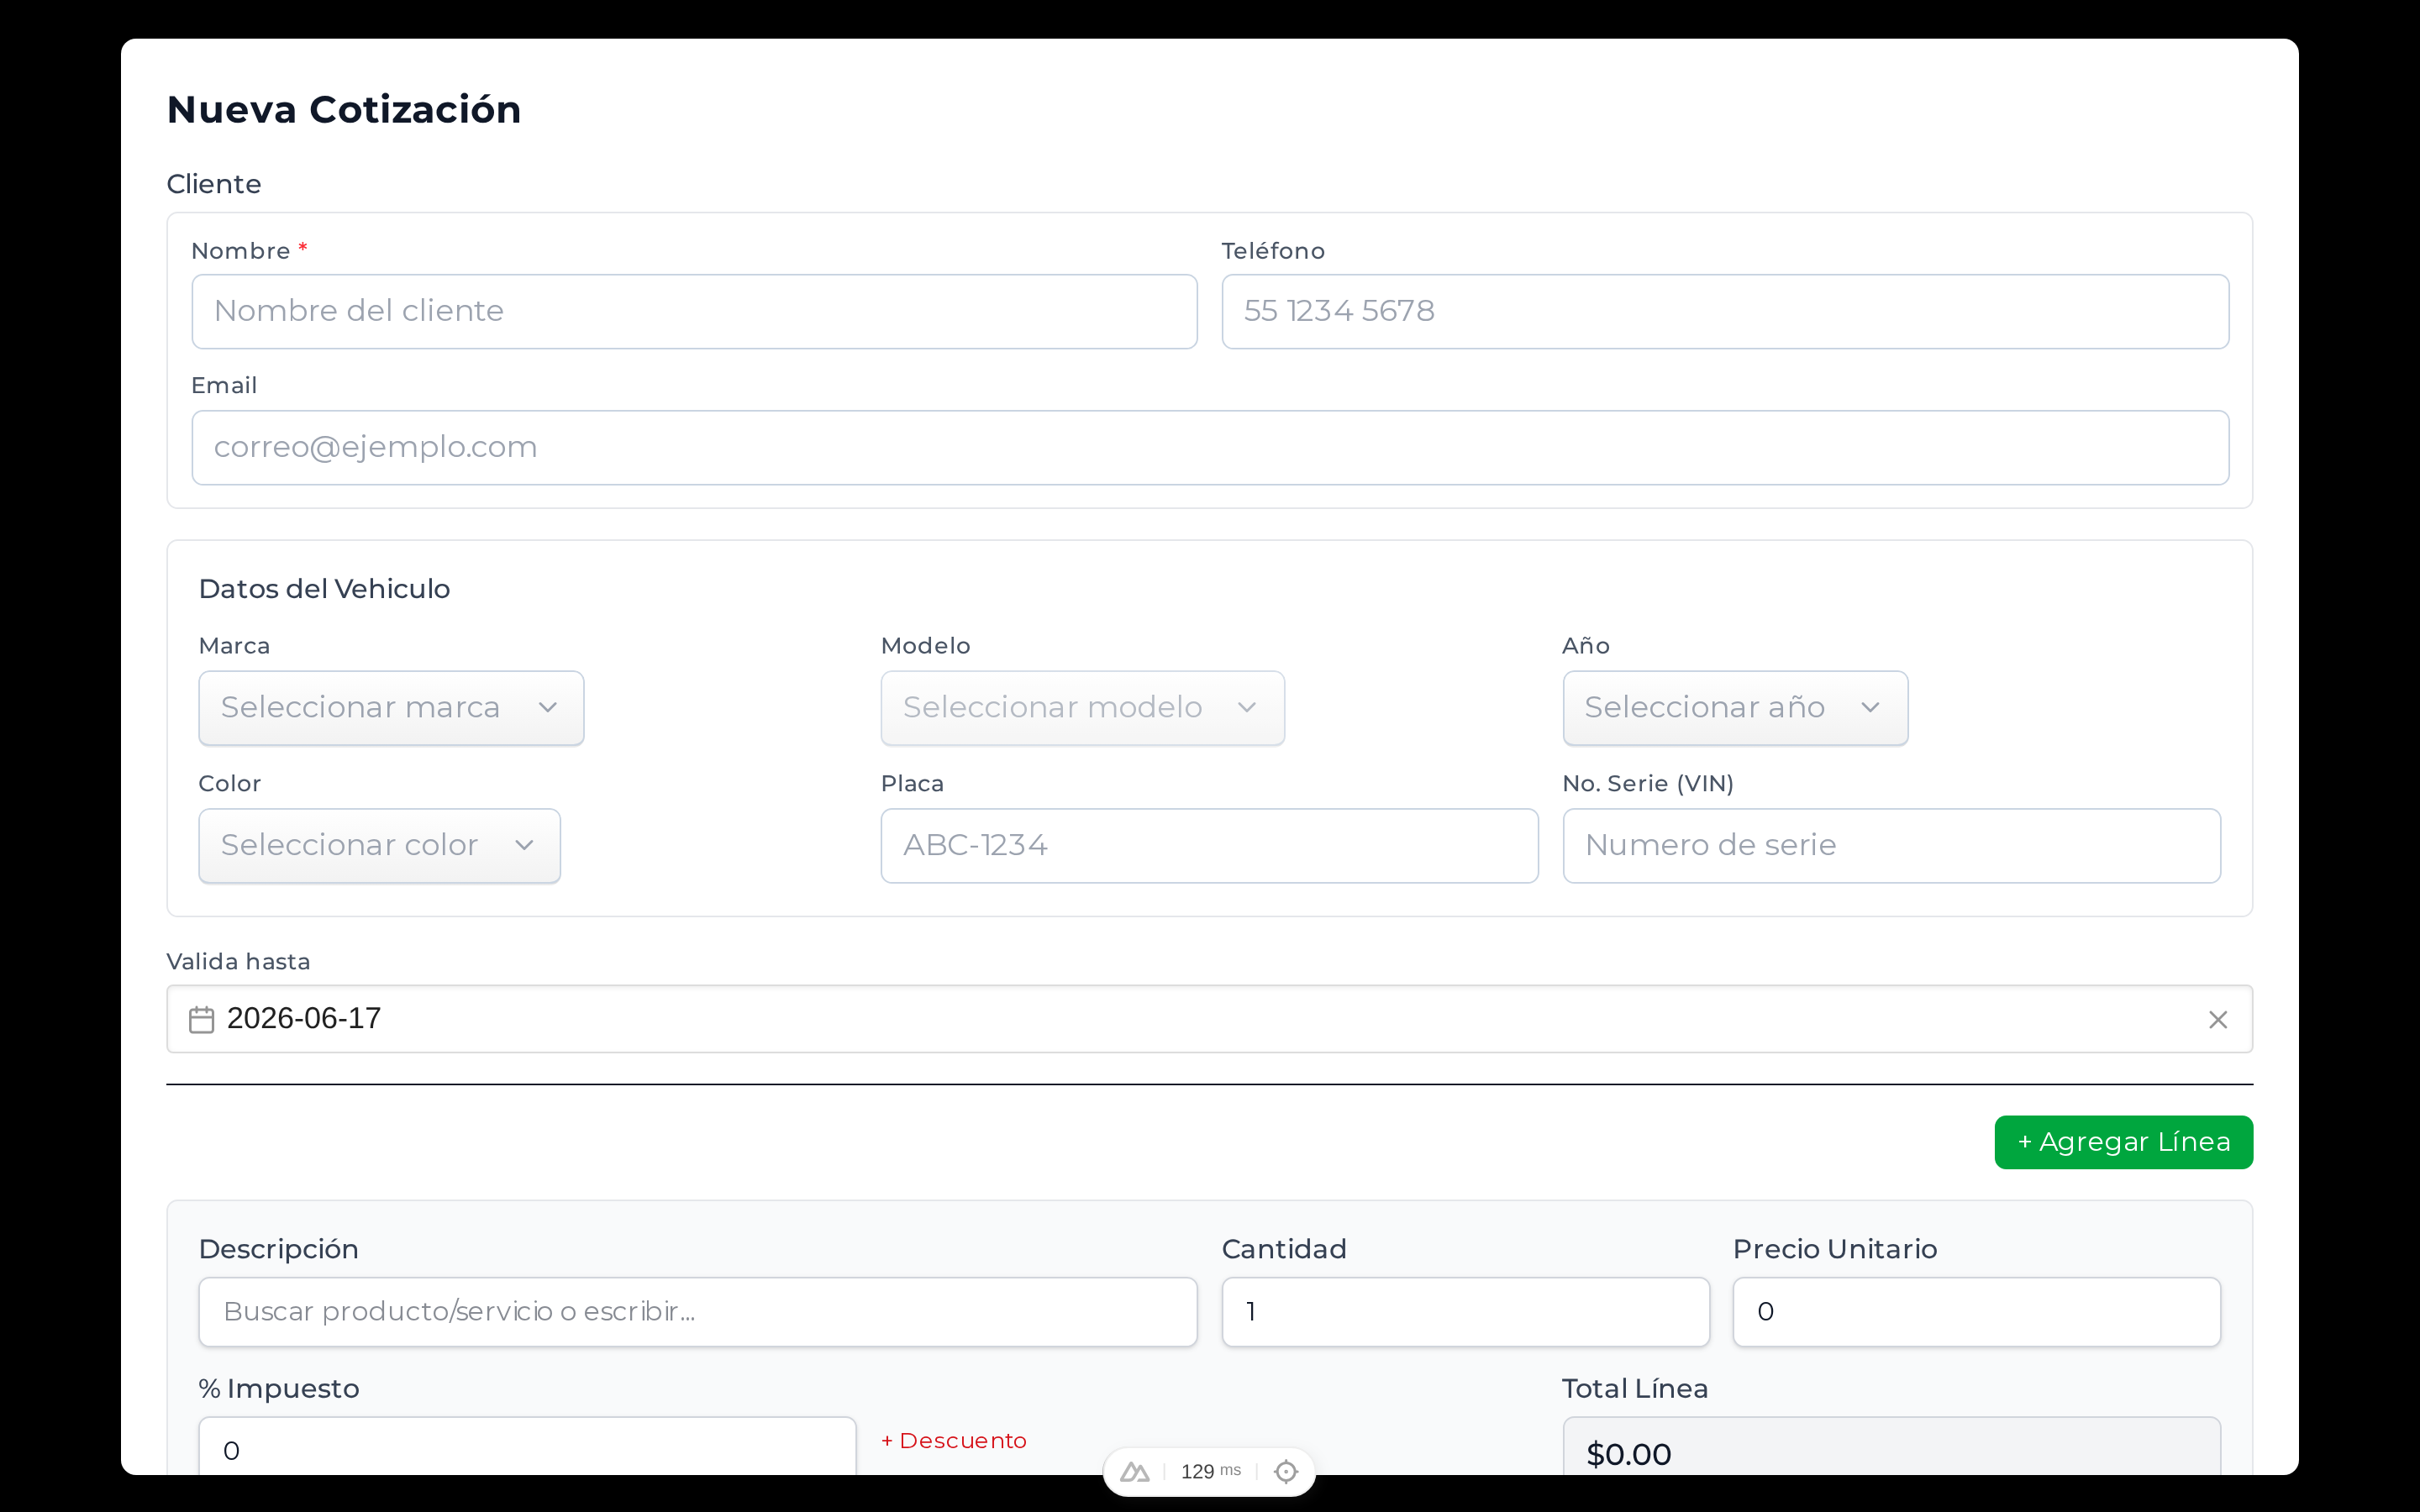Clear the Valida hasta date with X
2420x1512 pixels.
pos(2217,1019)
